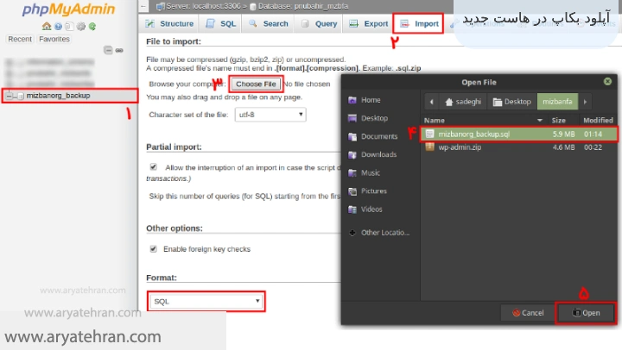Select the Music folder icon in sidebar
The width and height of the screenshot is (622, 350).
pyautogui.click(x=352, y=172)
